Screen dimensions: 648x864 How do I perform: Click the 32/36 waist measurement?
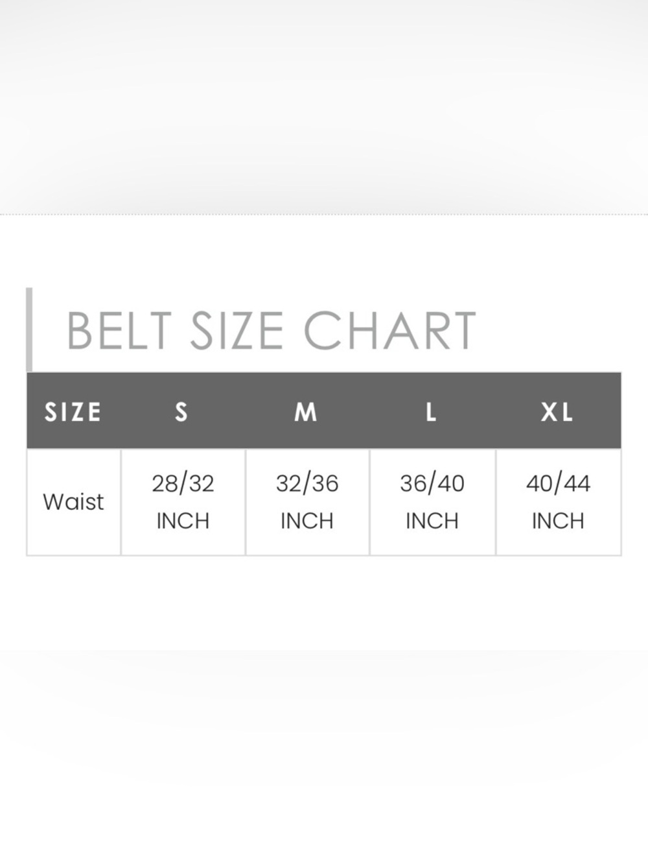point(307,483)
